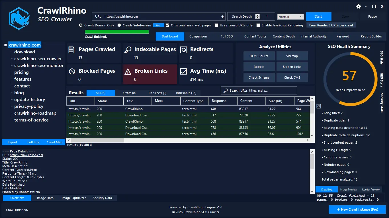This screenshot has height=218, width=389.
Task: Increase Search Depth with up arrow
Action: click(258, 15)
